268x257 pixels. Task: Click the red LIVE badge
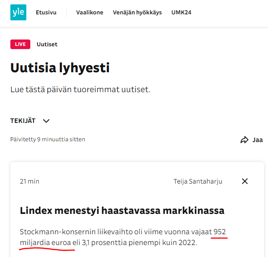coord(20,44)
